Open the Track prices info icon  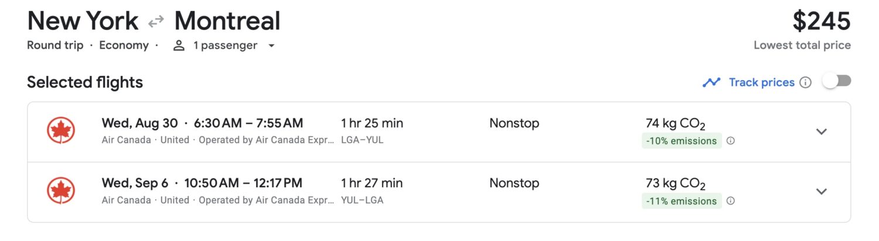click(806, 82)
